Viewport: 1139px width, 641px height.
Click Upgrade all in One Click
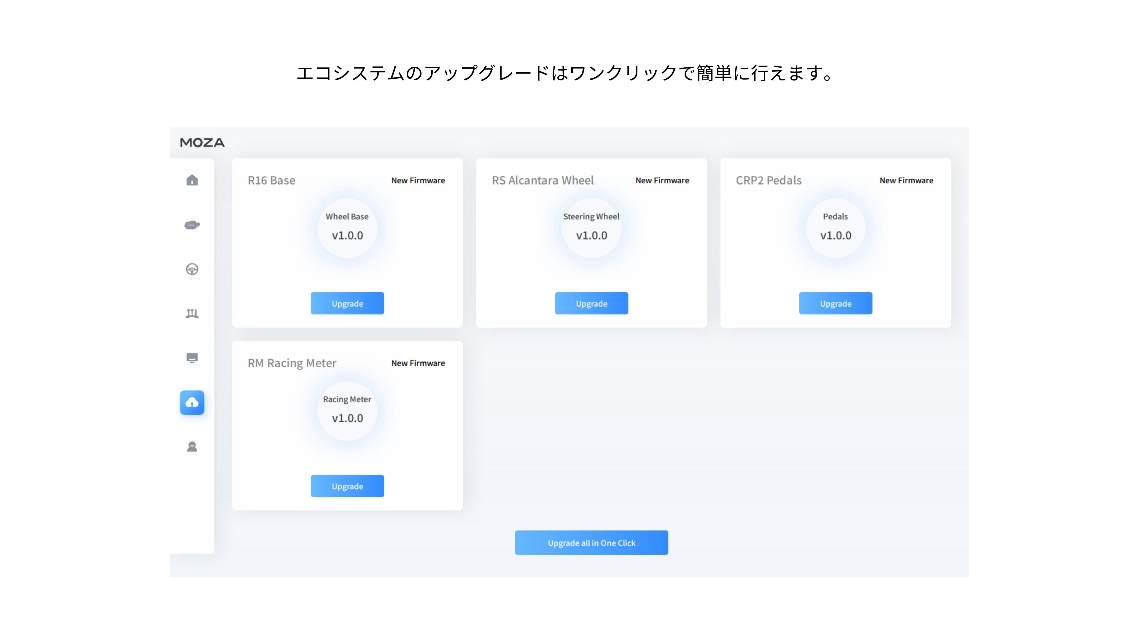click(591, 543)
